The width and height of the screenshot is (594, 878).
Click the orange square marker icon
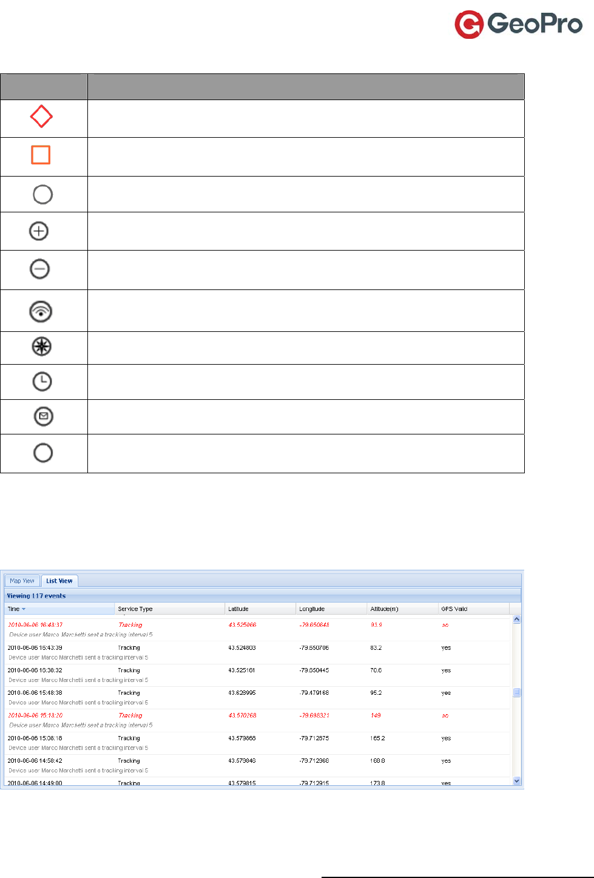tap(41, 155)
